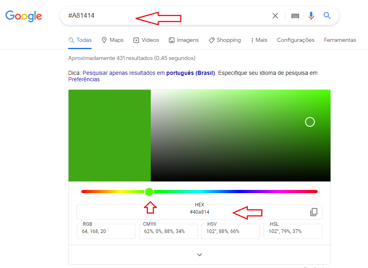Switch to the Maps tab

(112, 40)
